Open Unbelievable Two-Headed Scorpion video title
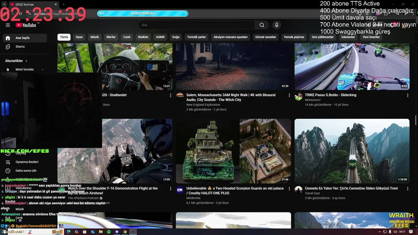 pos(235,191)
